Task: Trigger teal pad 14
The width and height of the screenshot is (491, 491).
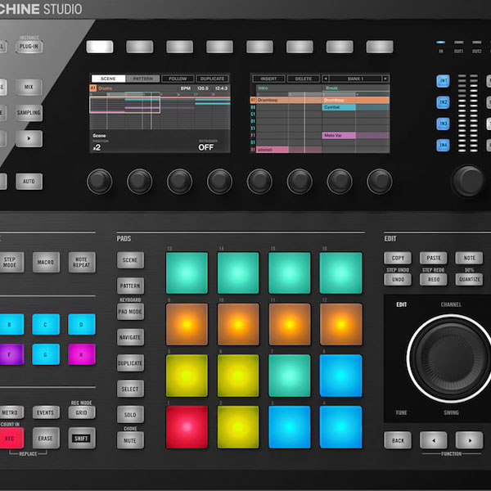Action: point(238,273)
